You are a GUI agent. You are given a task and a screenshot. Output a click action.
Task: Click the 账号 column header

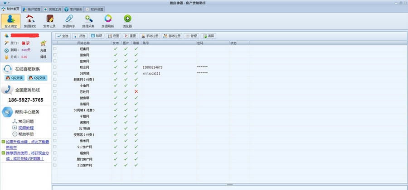click(x=169, y=43)
